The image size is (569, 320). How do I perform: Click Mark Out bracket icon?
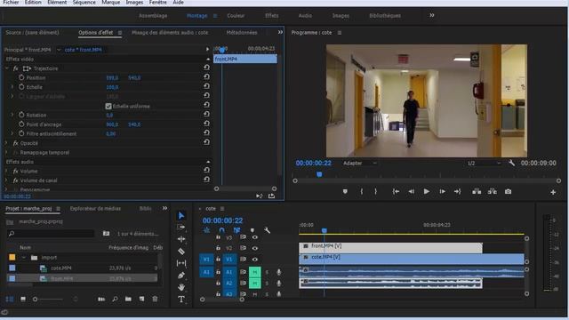click(x=375, y=192)
